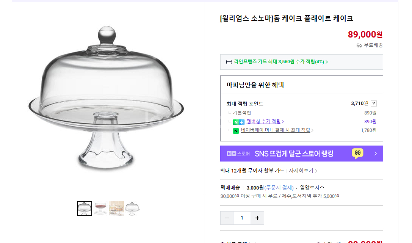Image resolution: width=412 pixels, height=243 pixels.
Task: Click the product title link
Action: tap(287, 18)
